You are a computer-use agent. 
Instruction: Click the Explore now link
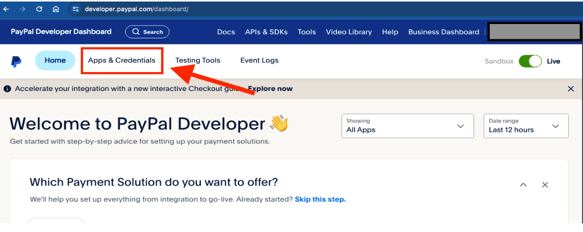point(270,88)
